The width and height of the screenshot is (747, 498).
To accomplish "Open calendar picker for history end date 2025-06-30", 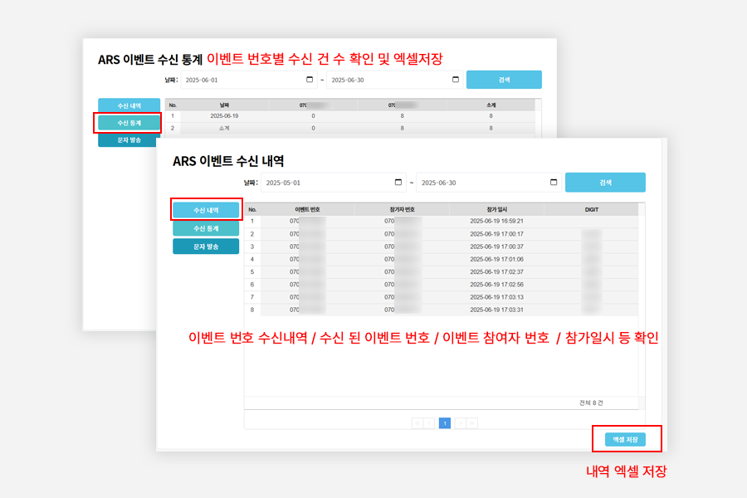I will 554,183.
